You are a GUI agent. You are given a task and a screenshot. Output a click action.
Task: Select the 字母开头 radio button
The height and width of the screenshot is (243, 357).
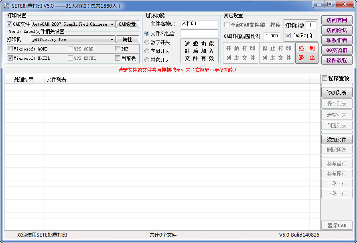tap(147, 51)
